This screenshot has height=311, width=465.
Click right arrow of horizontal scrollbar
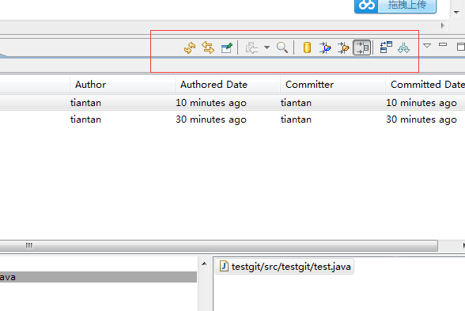(463, 245)
